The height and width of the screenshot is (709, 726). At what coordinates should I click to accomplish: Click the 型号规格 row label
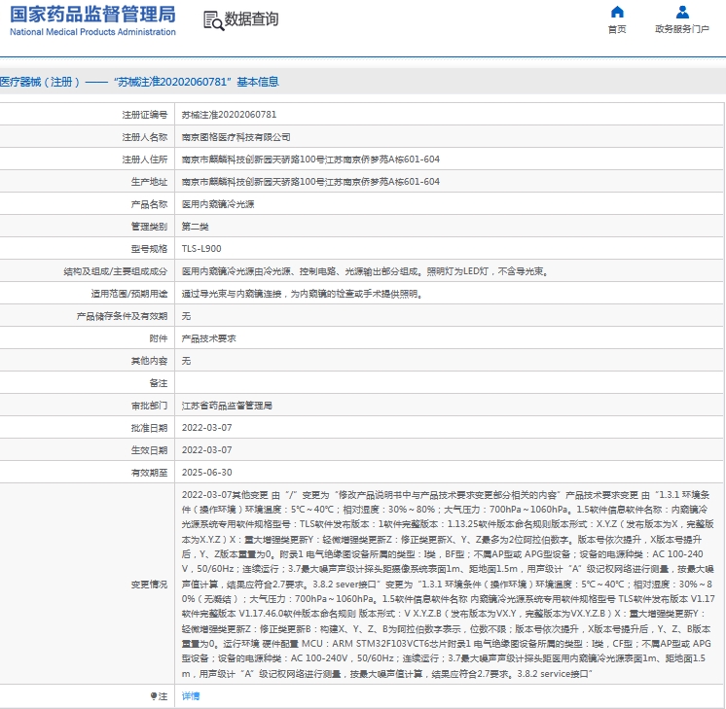149,249
